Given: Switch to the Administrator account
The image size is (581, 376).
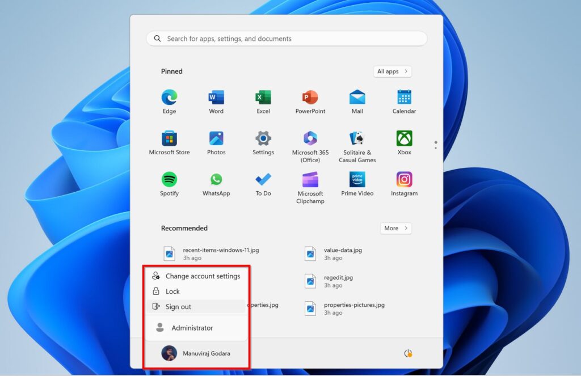Looking at the screenshot, I should coord(192,328).
